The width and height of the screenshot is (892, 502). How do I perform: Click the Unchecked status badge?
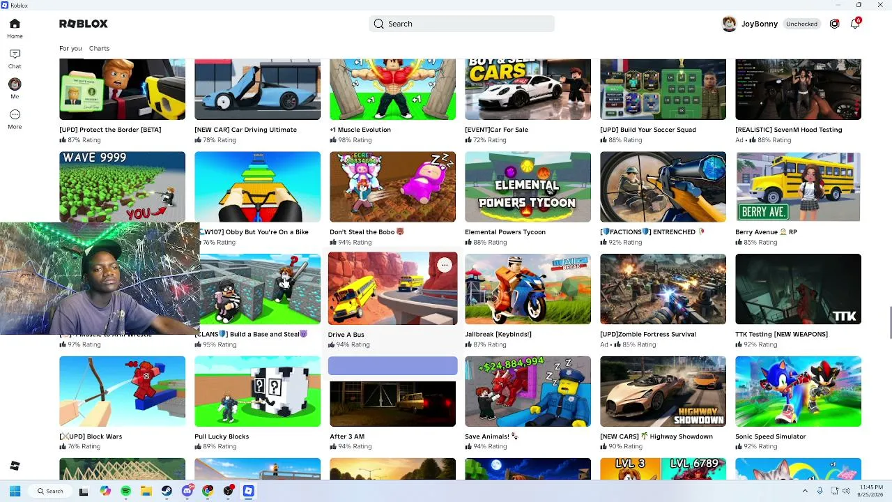click(801, 24)
